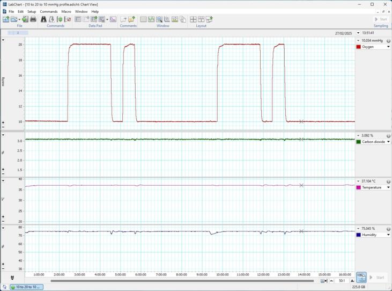Open the dropdown arrow beside the Open file icon
Viewport: 392px width, 291px height.
[19, 19]
